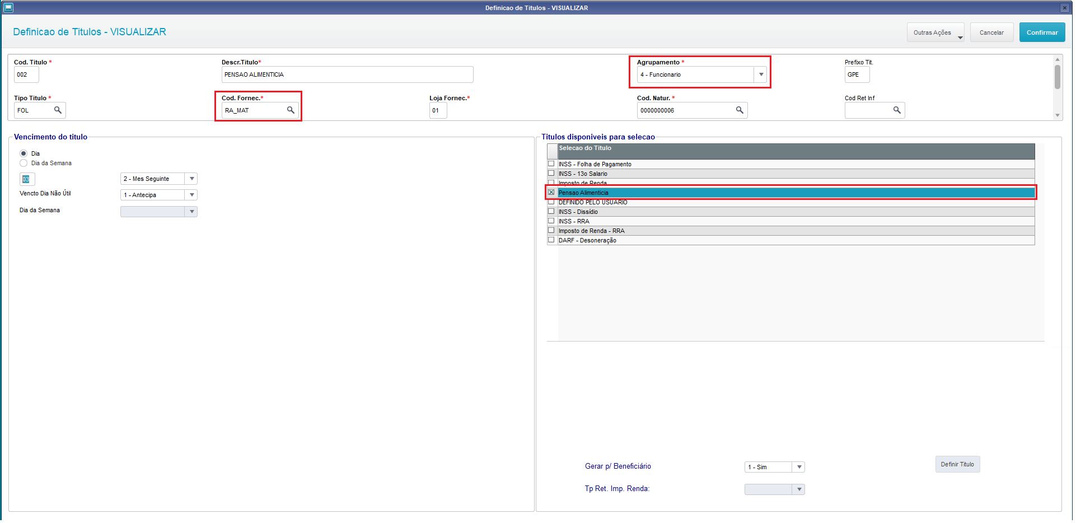Click the Cod. Titulo field 002
The height and width of the screenshot is (523, 1076).
[x=26, y=74]
